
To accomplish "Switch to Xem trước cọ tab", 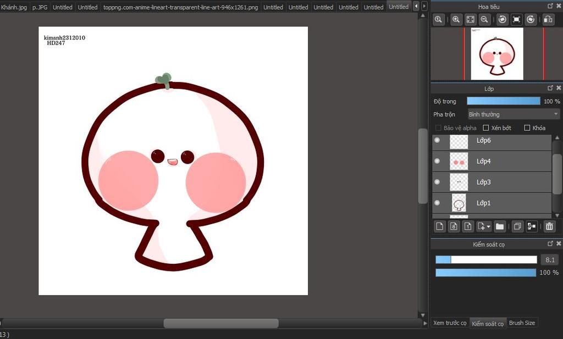I will (450, 323).
